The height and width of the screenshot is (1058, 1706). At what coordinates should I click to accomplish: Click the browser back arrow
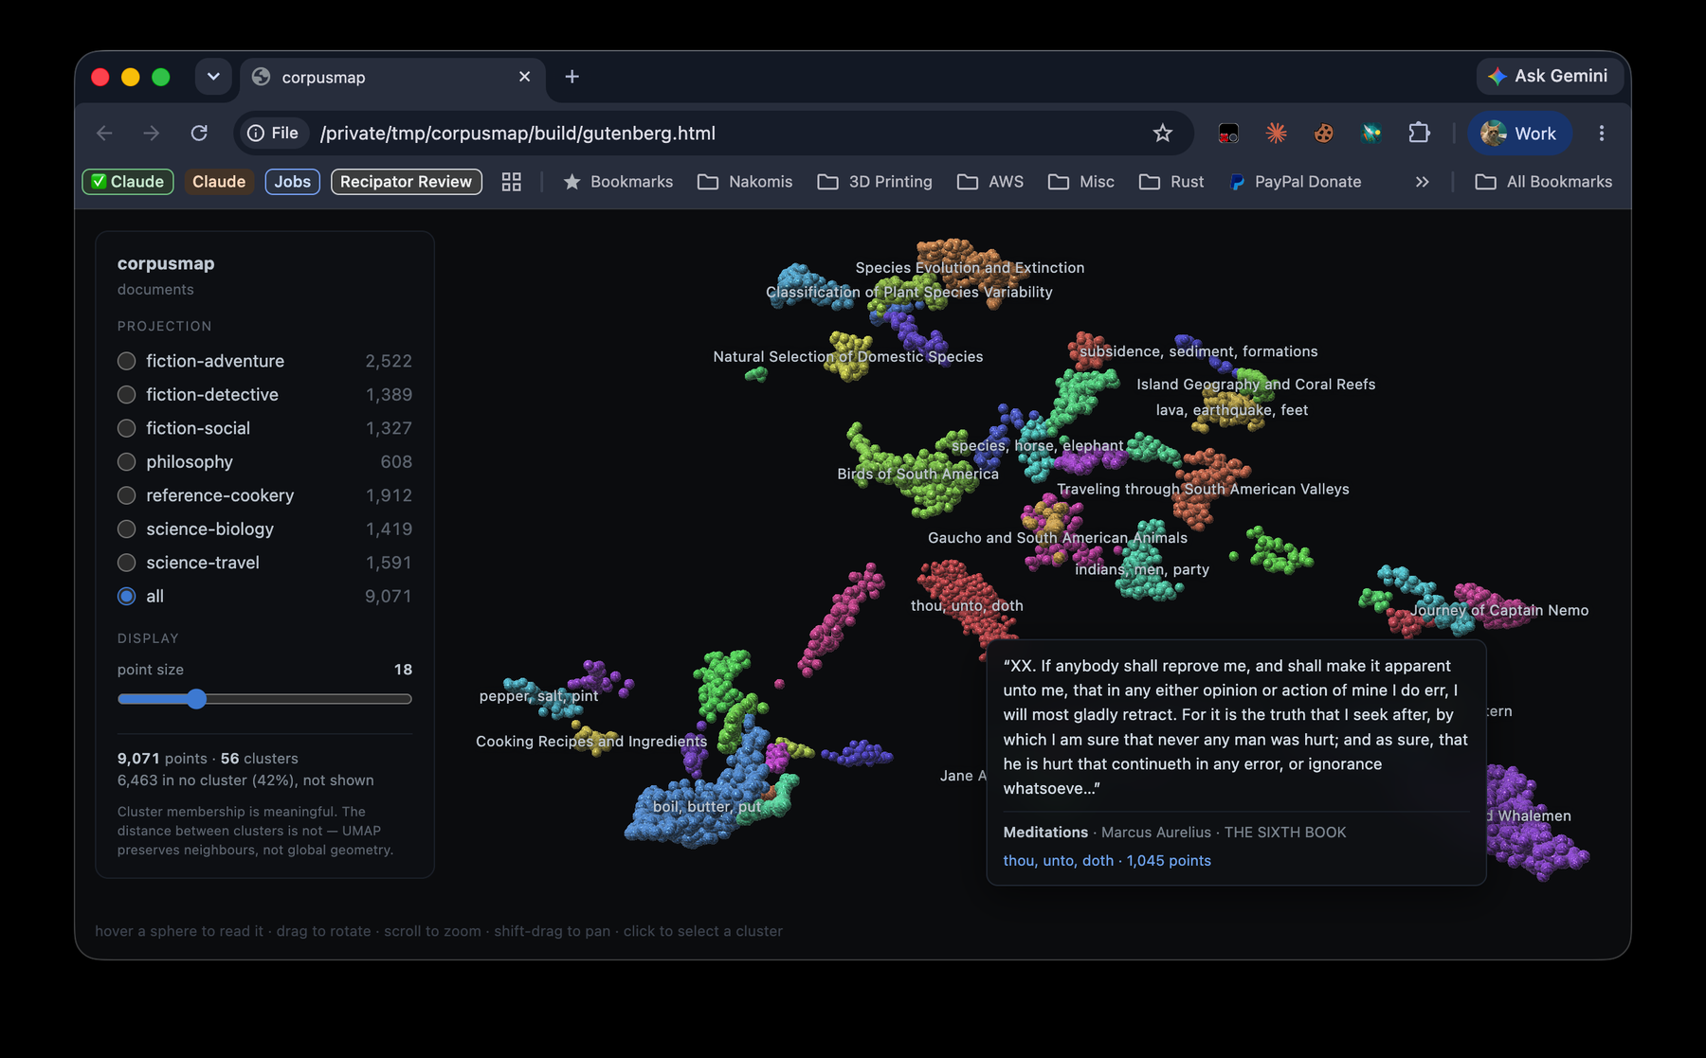click(104, 134)
